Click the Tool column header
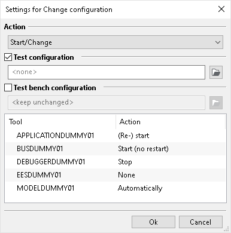The image size is (231, 233). 60,122
